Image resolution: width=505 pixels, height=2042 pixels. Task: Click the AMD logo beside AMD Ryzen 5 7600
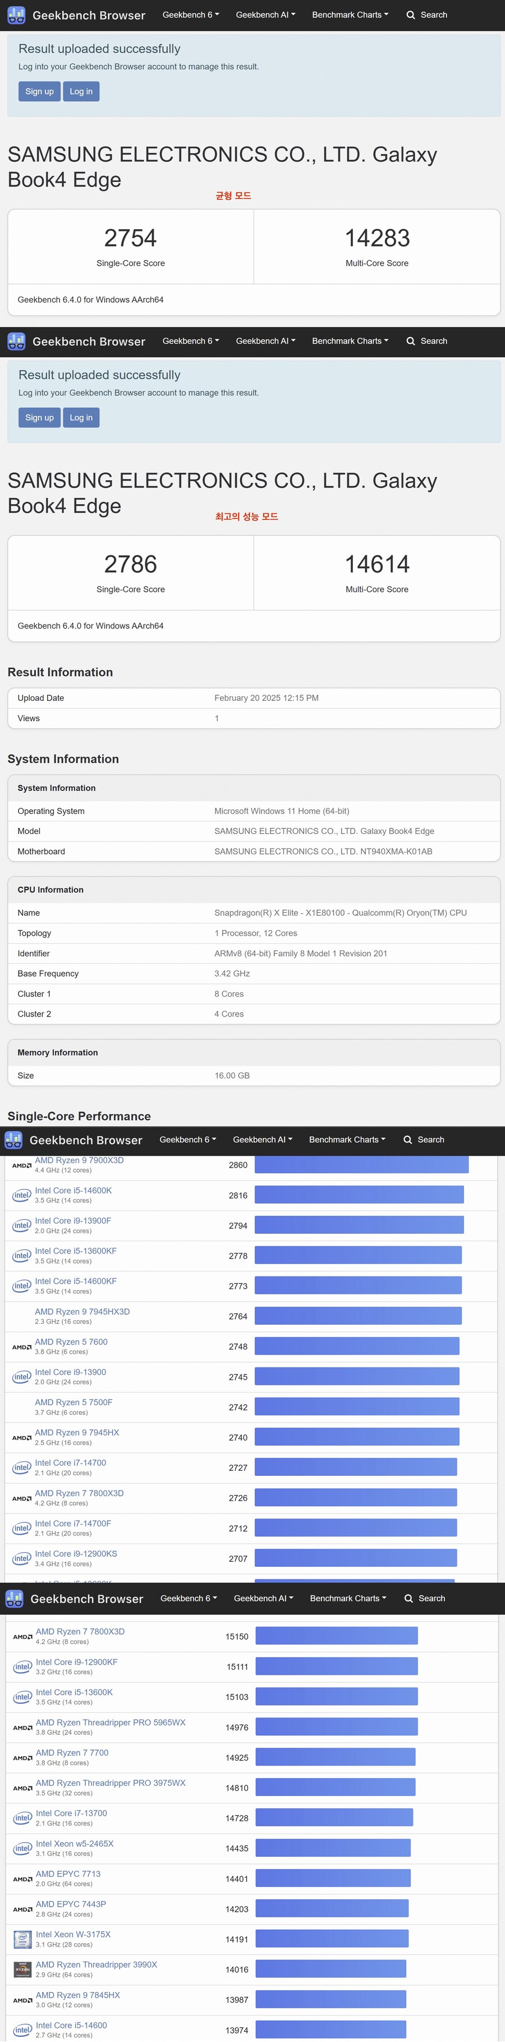[x=21, y=1347]
